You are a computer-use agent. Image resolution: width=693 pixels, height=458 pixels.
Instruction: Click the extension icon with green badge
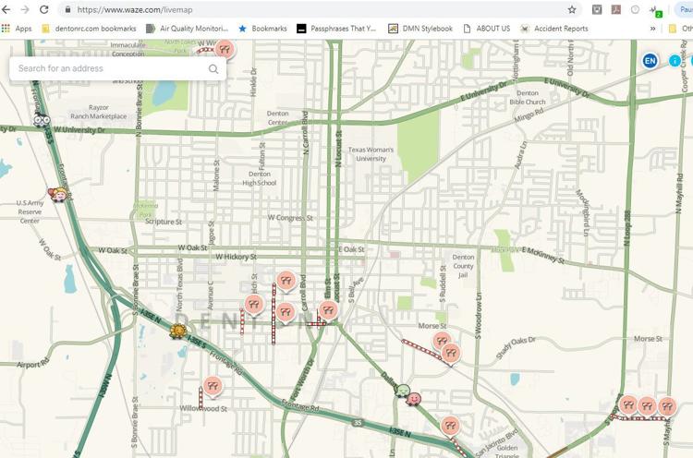pyautogui.click(x=655, y=10)
